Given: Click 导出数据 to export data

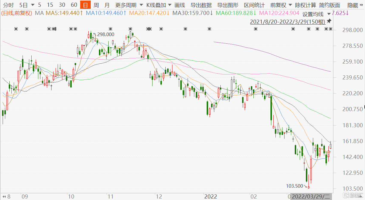Looking at the screenshot, I should tap(201, 5).
